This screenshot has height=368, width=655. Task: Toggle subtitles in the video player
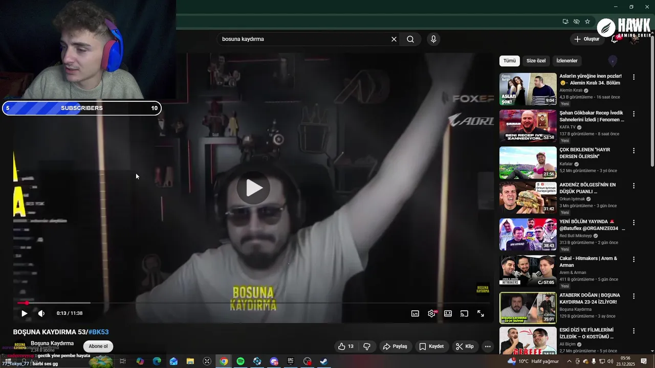(x=415, y=313)
